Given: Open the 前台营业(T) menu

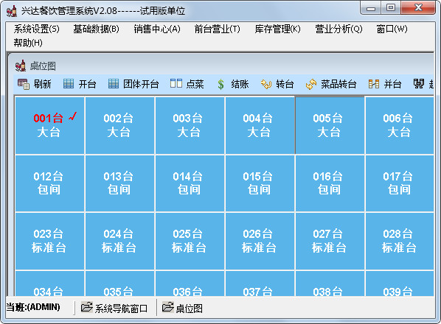Looking at the screenshot, I should point(217,29).
